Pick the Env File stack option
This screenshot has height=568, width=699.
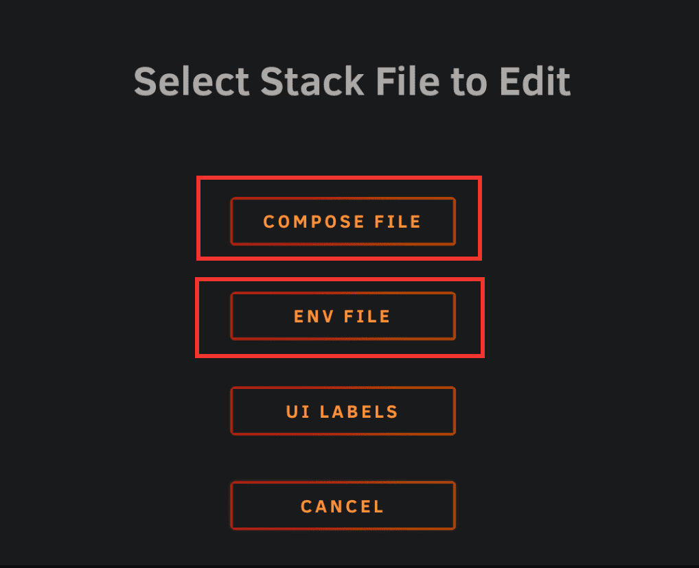[343, 316]
